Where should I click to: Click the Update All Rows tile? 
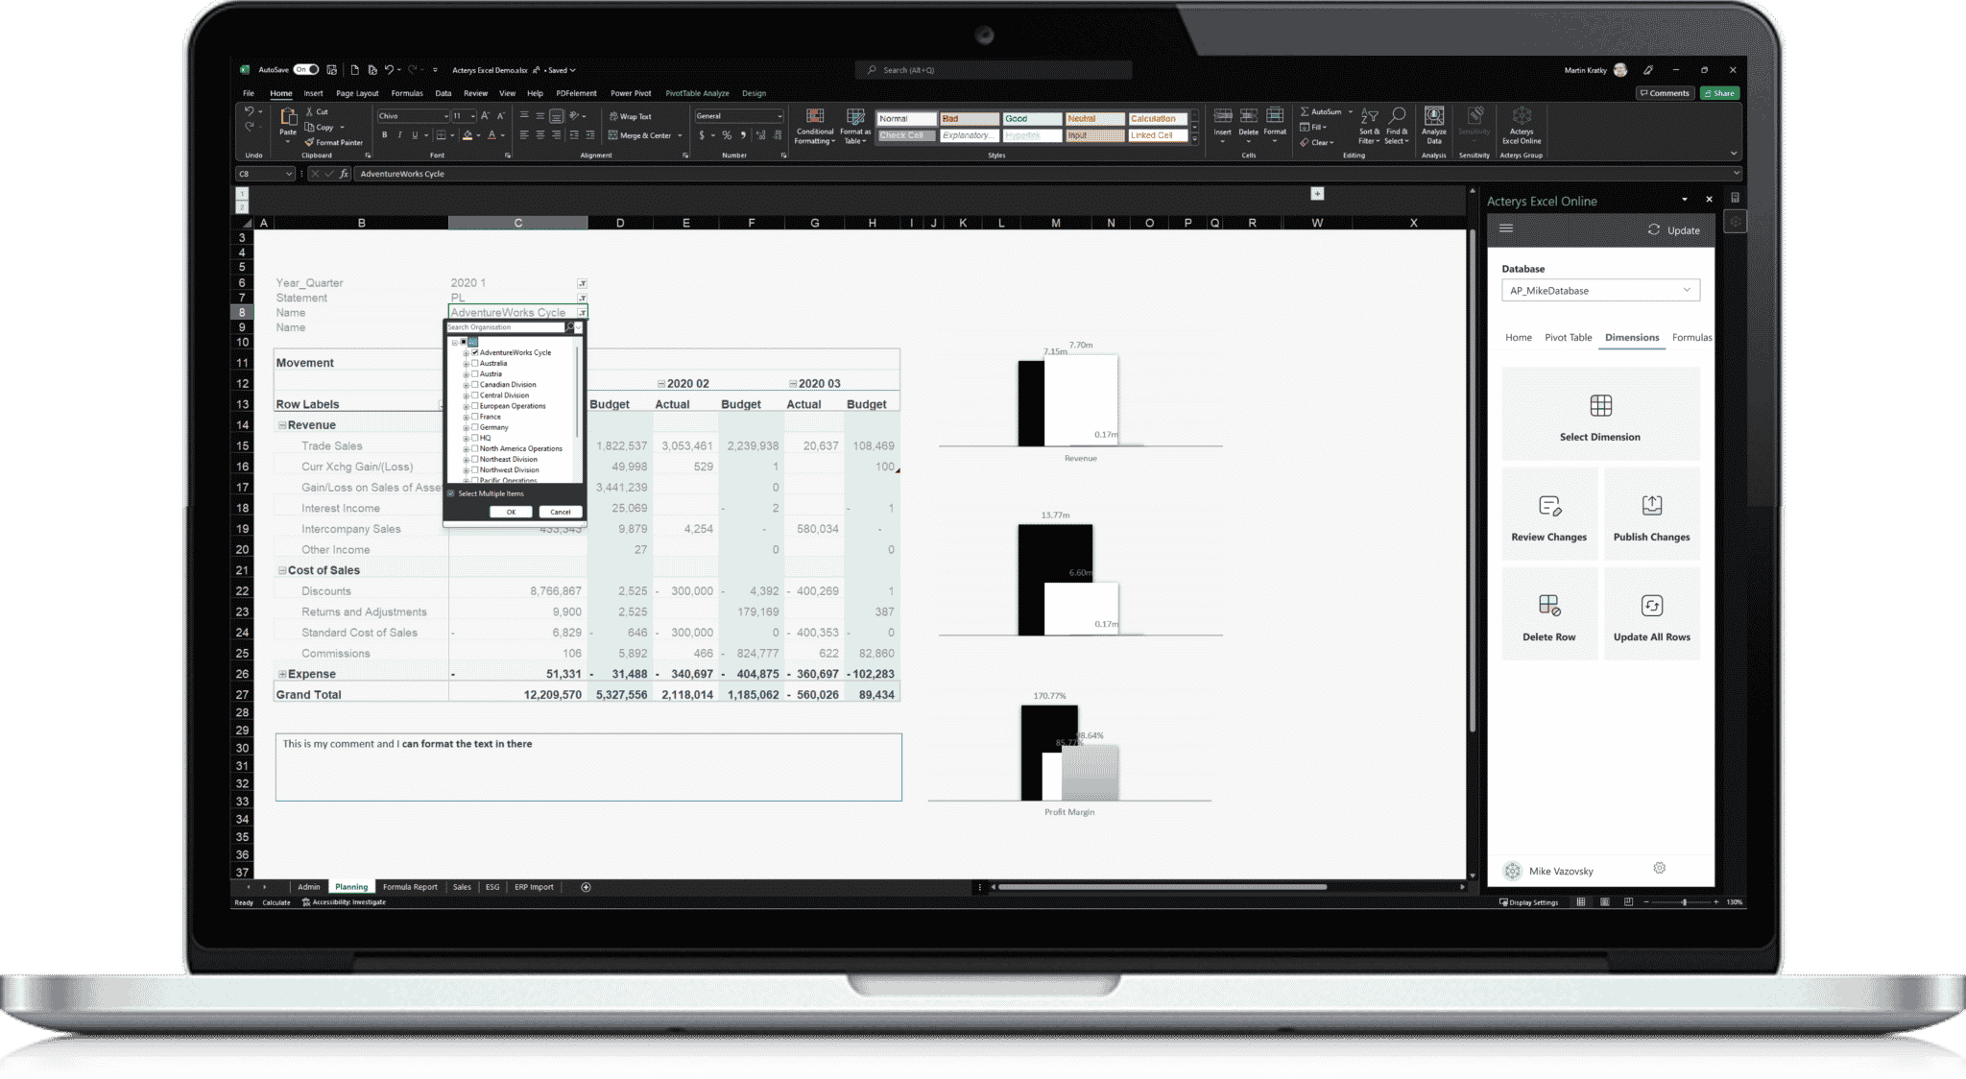click(x=1651, y=614)
